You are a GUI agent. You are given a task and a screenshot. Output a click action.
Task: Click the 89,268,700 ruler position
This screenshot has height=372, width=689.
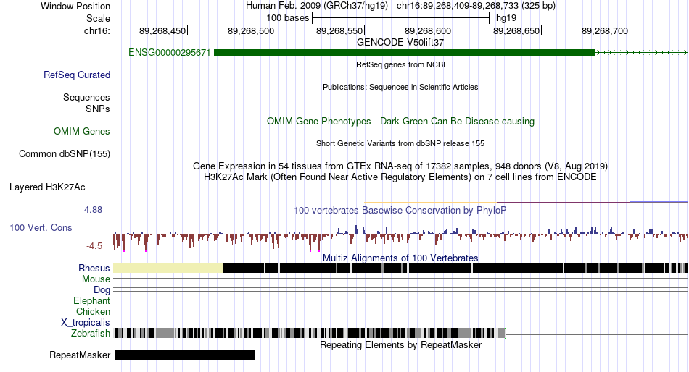[x=605, y=30]
